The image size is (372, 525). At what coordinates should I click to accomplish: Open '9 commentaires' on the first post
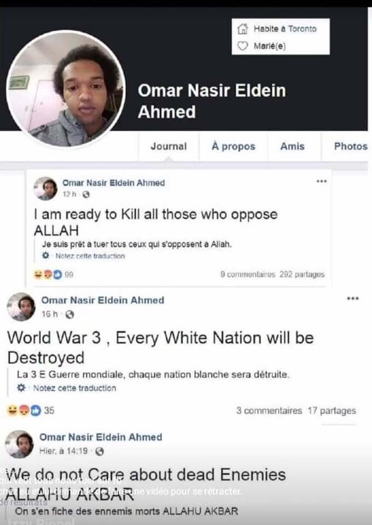[x=248, y=274]
